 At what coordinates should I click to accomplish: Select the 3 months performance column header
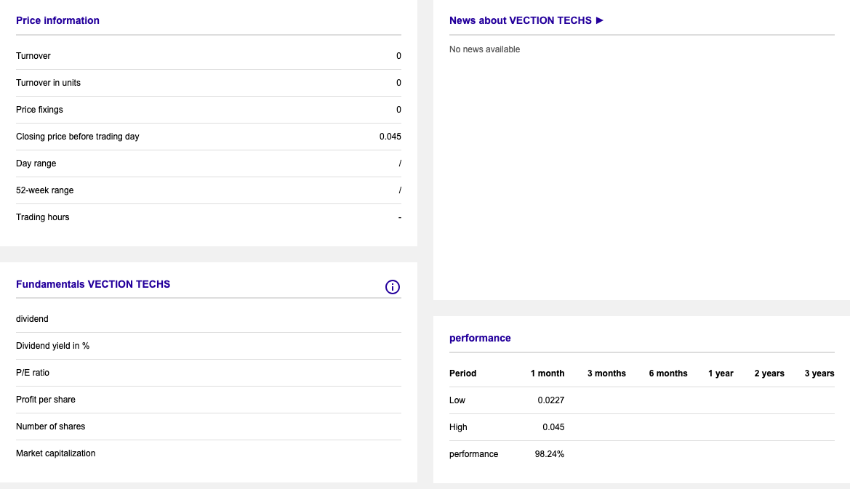coord(606,373)
